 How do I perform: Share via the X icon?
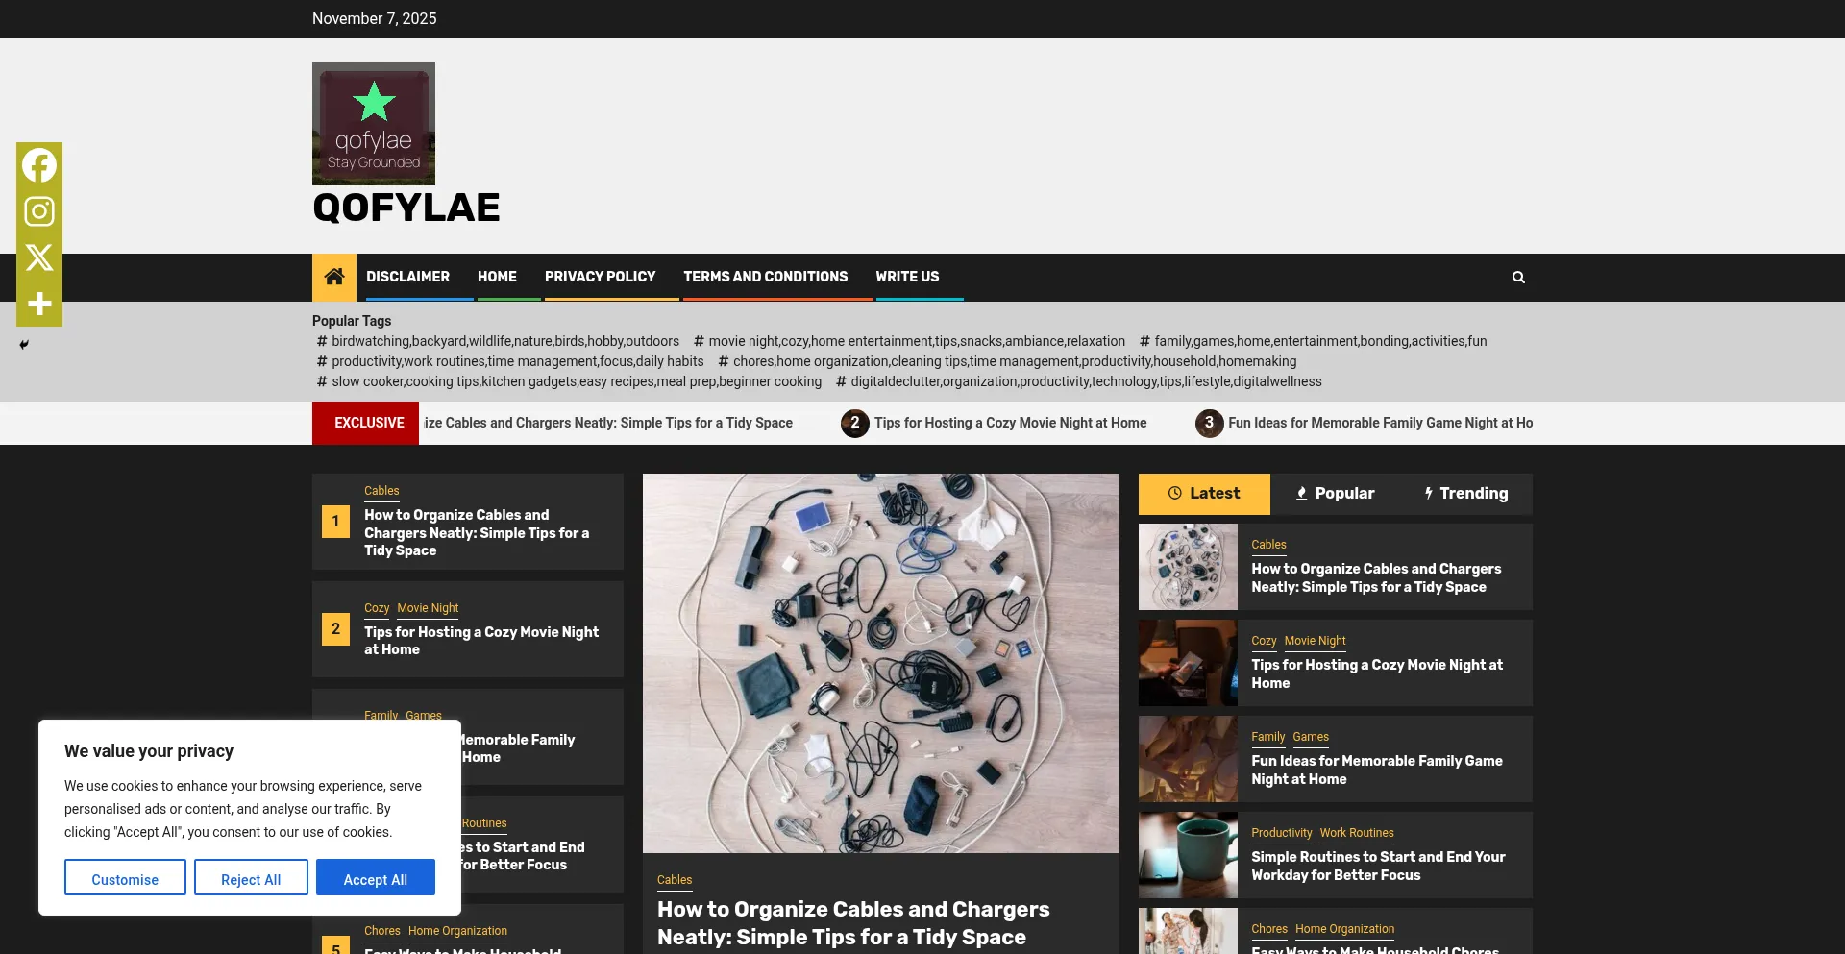(x=39, y=257)
